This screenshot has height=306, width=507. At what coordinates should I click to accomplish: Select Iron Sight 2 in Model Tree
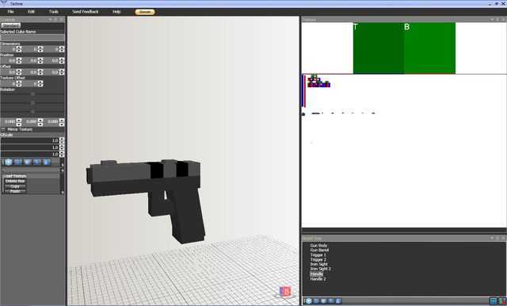point(320,269)
